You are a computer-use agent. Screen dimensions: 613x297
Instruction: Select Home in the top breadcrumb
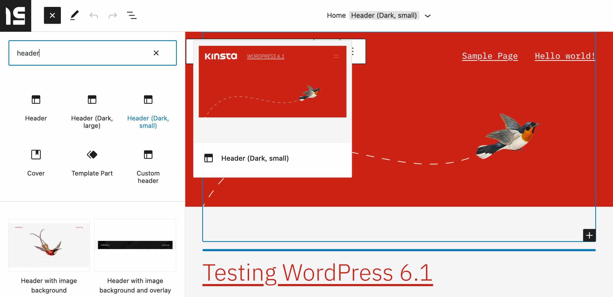click(x=336, y=15)
